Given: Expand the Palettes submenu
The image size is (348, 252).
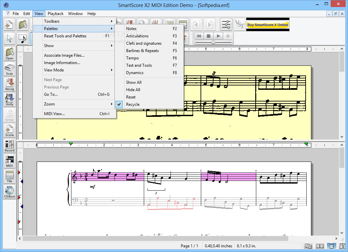Looking at the screenshot, I should tap(74, 29).
